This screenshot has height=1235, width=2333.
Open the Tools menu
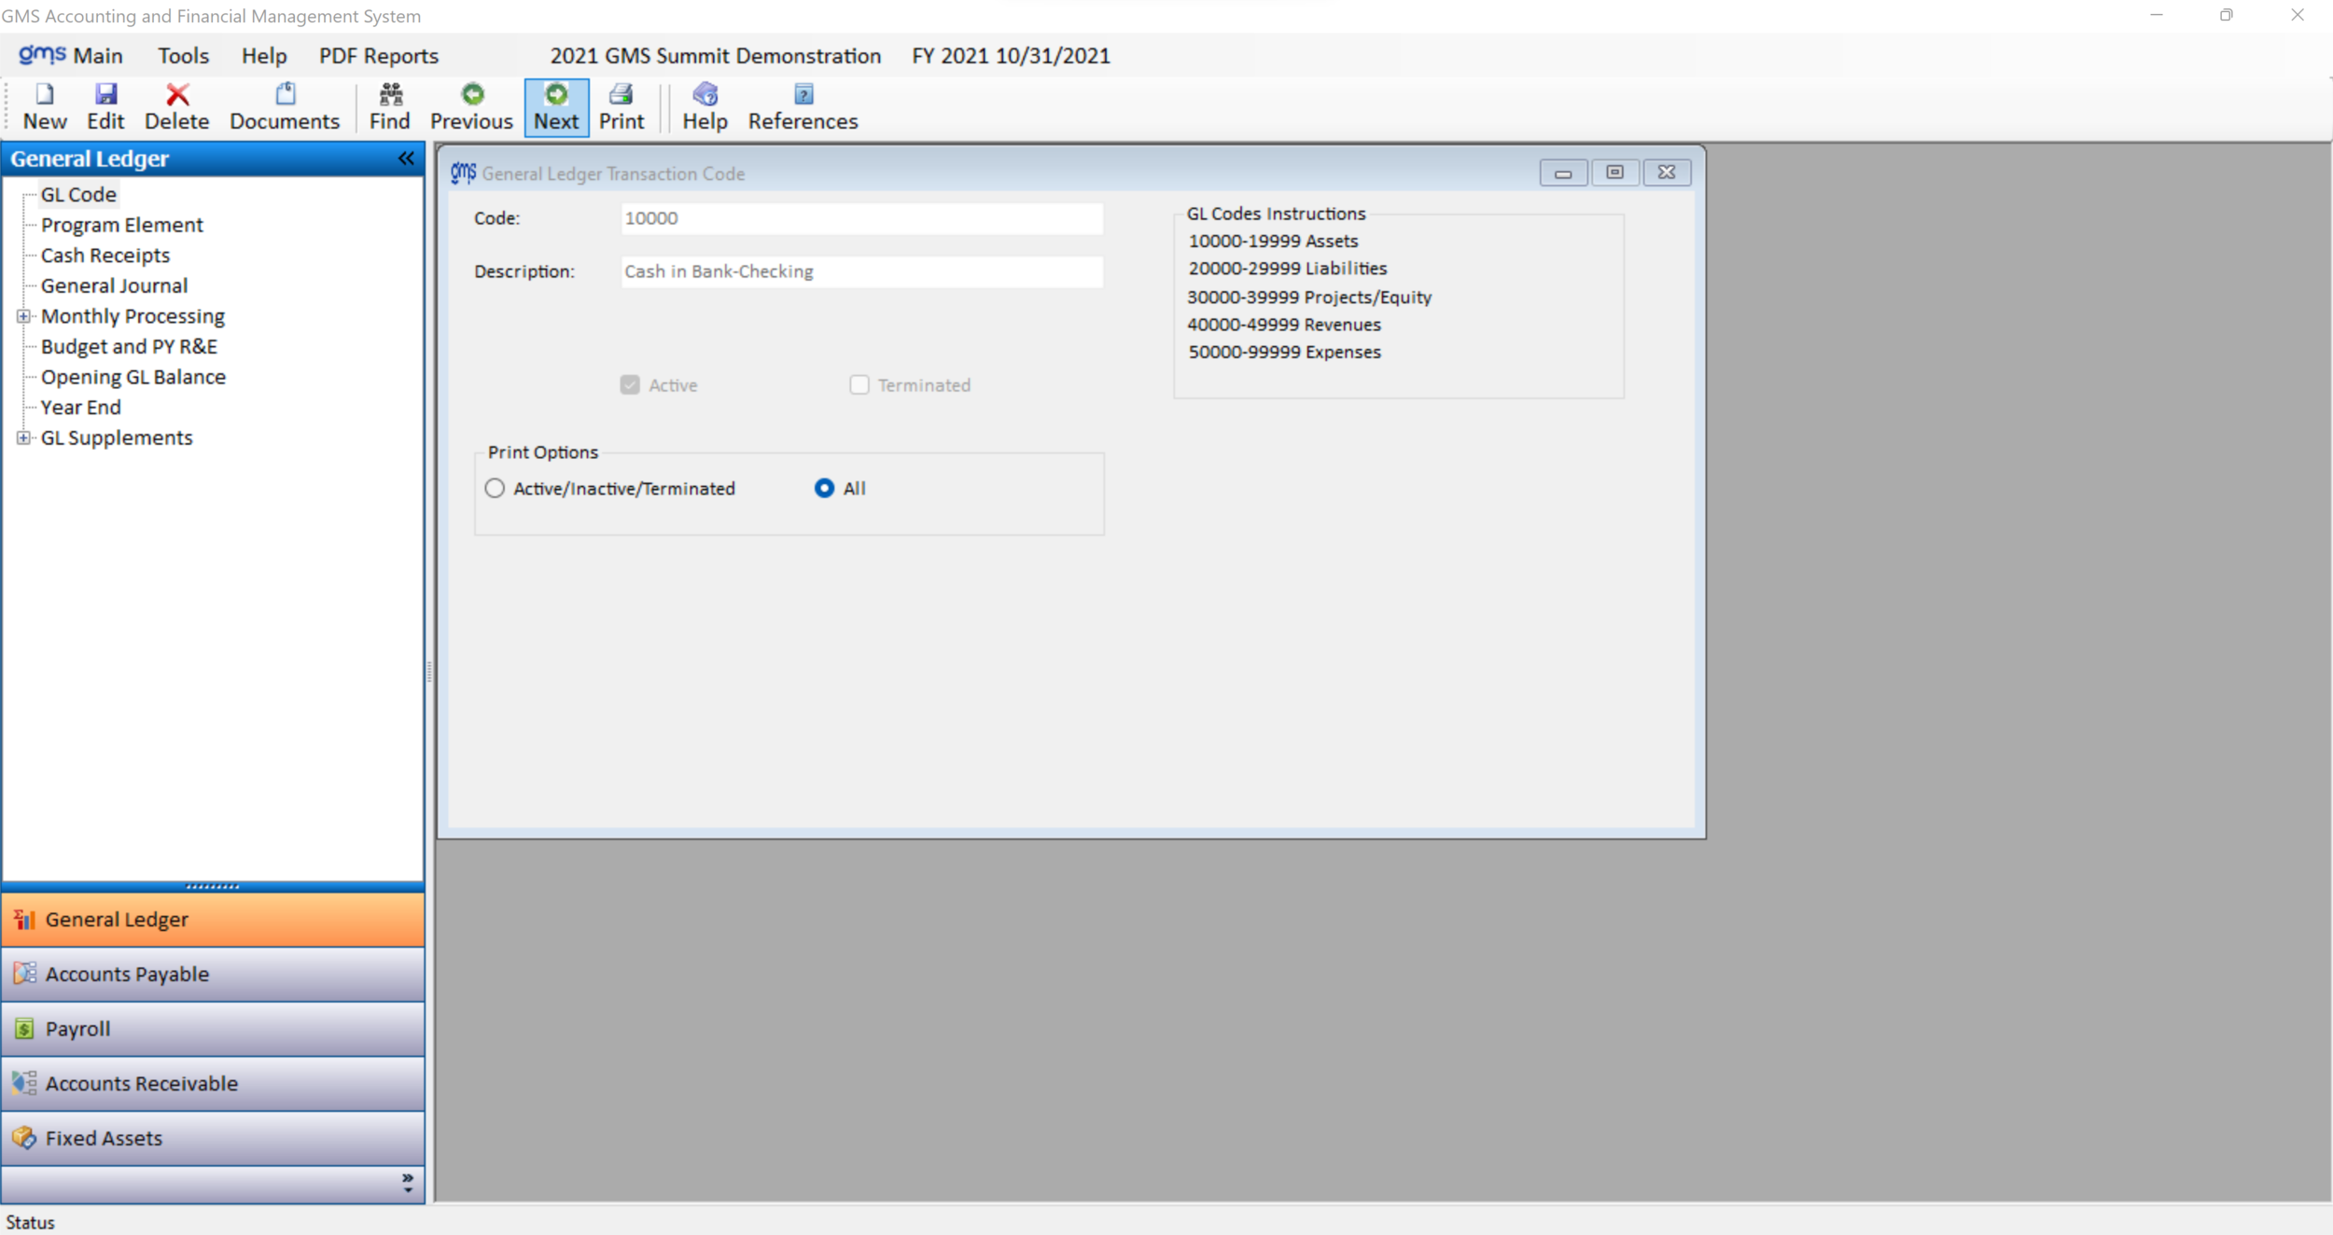click(183, 56)
